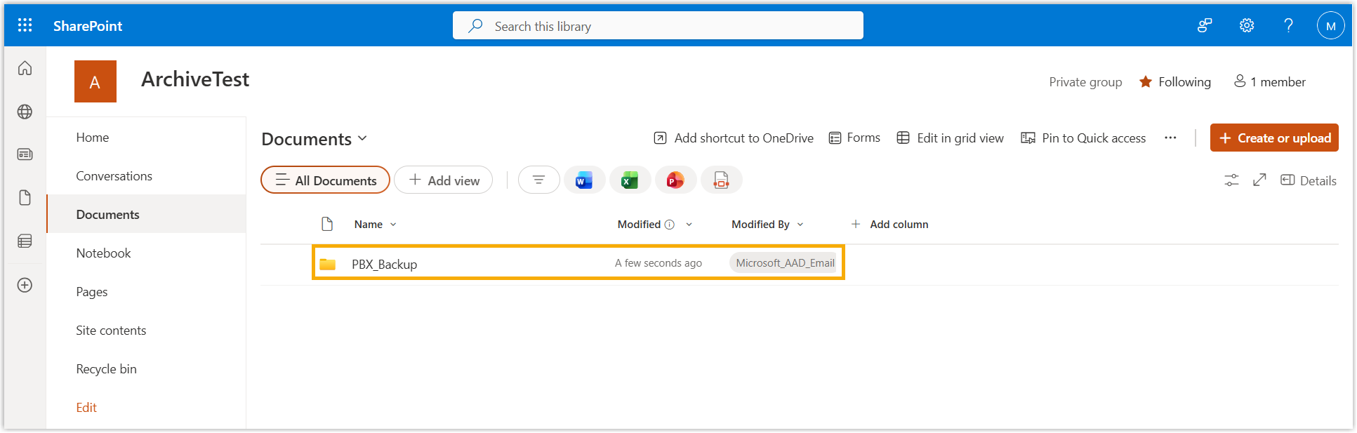Filter documents by Word file type
The height and width of the screenshot is (433, 1357).
pos(584,180)
